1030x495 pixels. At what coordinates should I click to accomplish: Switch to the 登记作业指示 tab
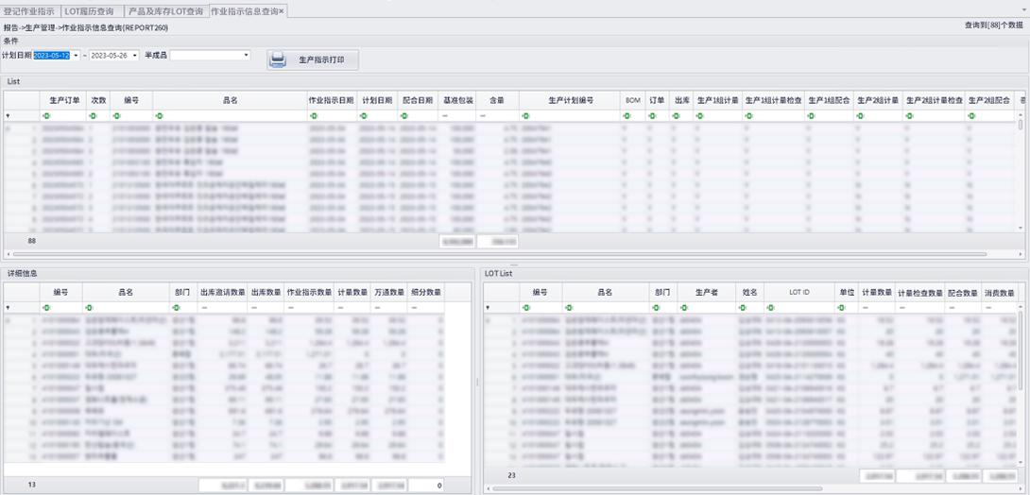[29, 11]
